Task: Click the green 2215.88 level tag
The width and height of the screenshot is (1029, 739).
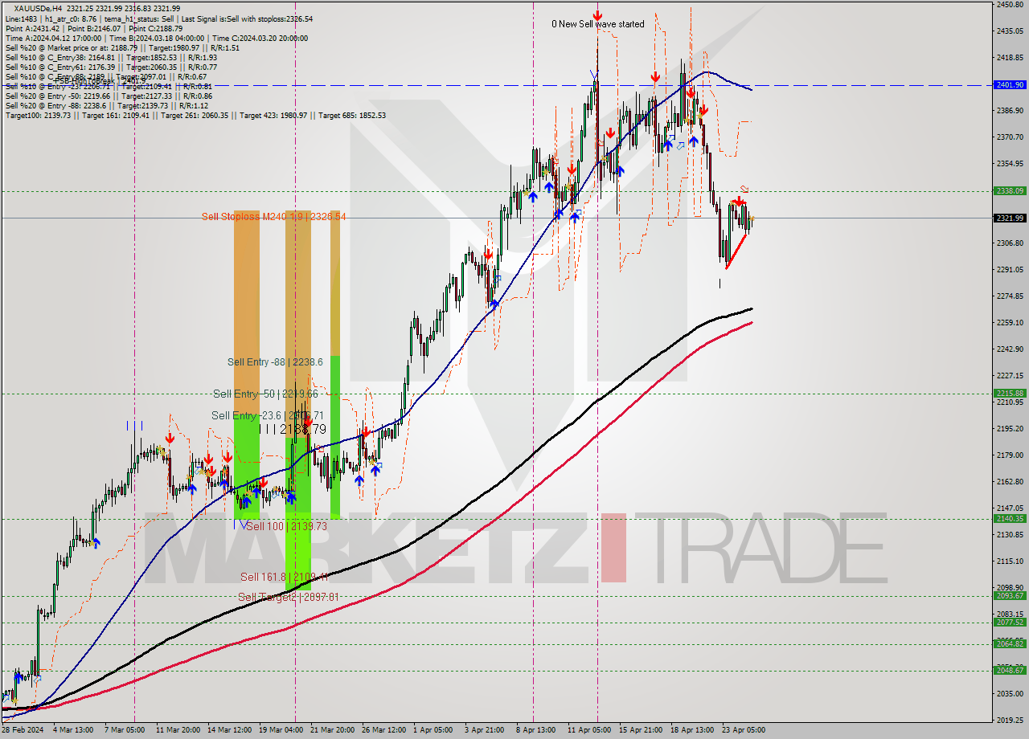Action: 1010,393
